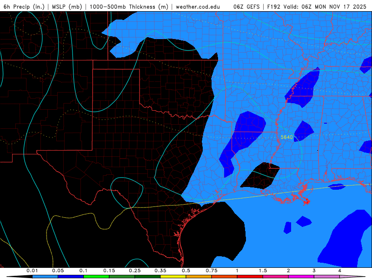This screenshot has width=372, height=279.
Task: Click the "0.5" legend value
Action: (186, 271)
